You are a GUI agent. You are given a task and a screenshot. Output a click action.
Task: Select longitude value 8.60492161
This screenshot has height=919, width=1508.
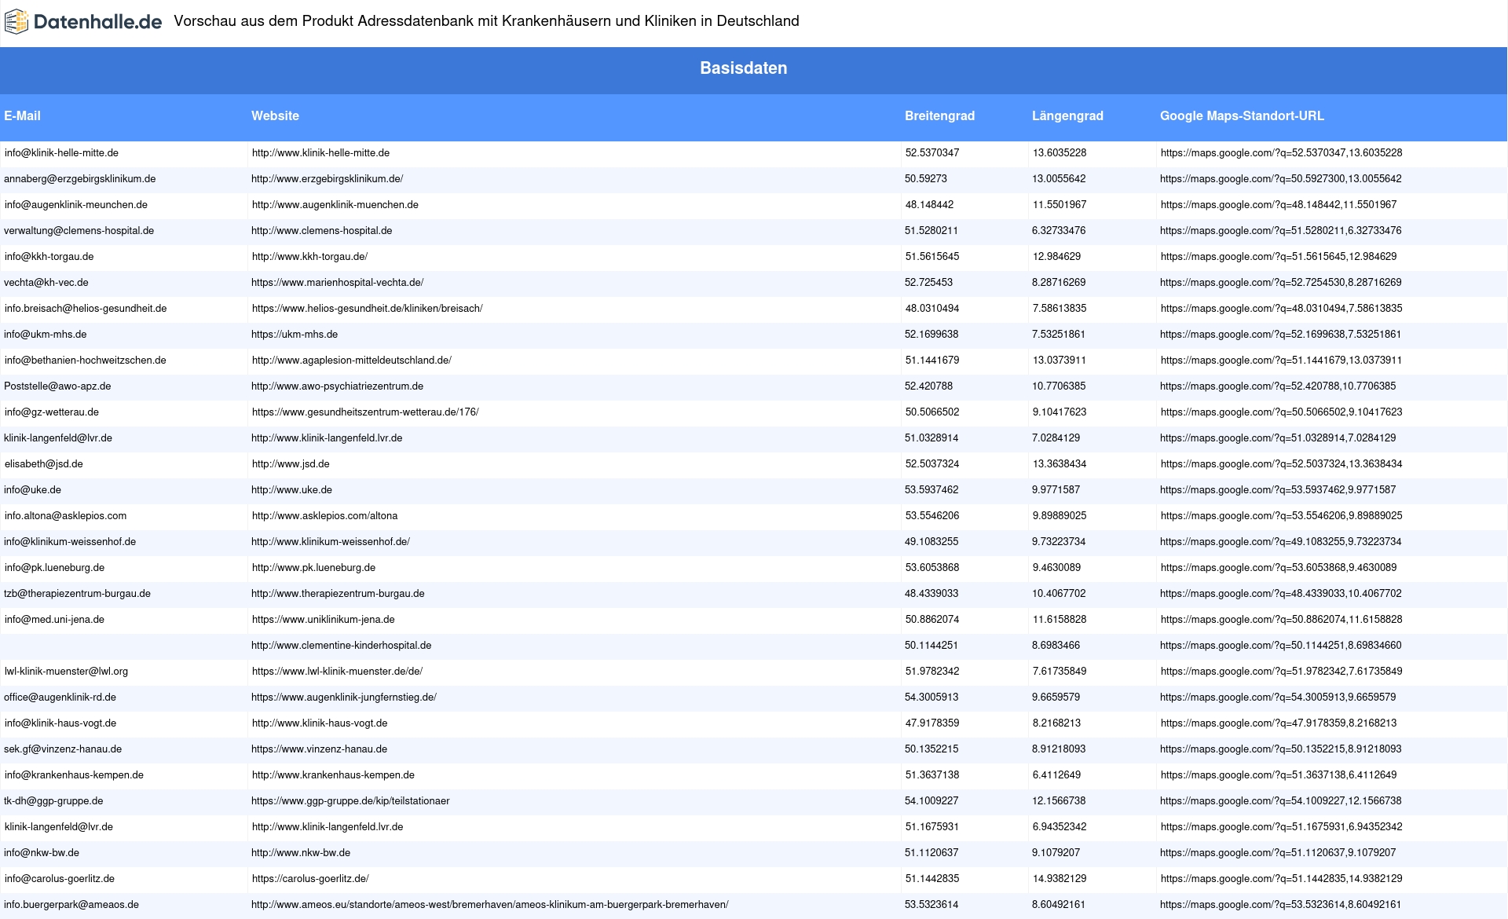(x=1059, y=905)
